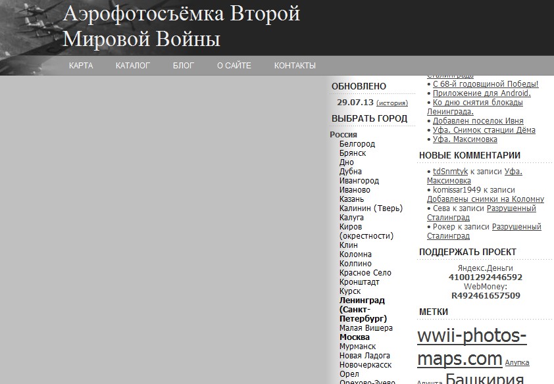Click the WebMoney number R492461657509

tap(486, 296)
